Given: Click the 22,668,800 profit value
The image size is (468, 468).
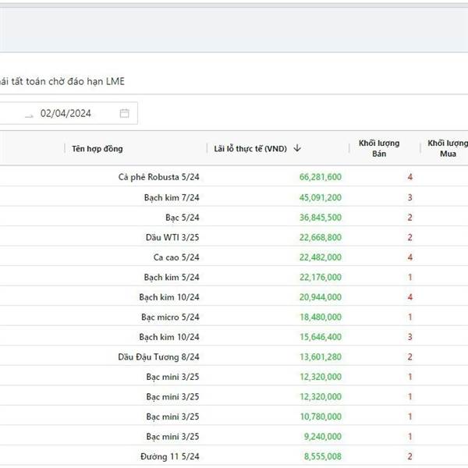Looking at the screenshot, I should 321,237.
